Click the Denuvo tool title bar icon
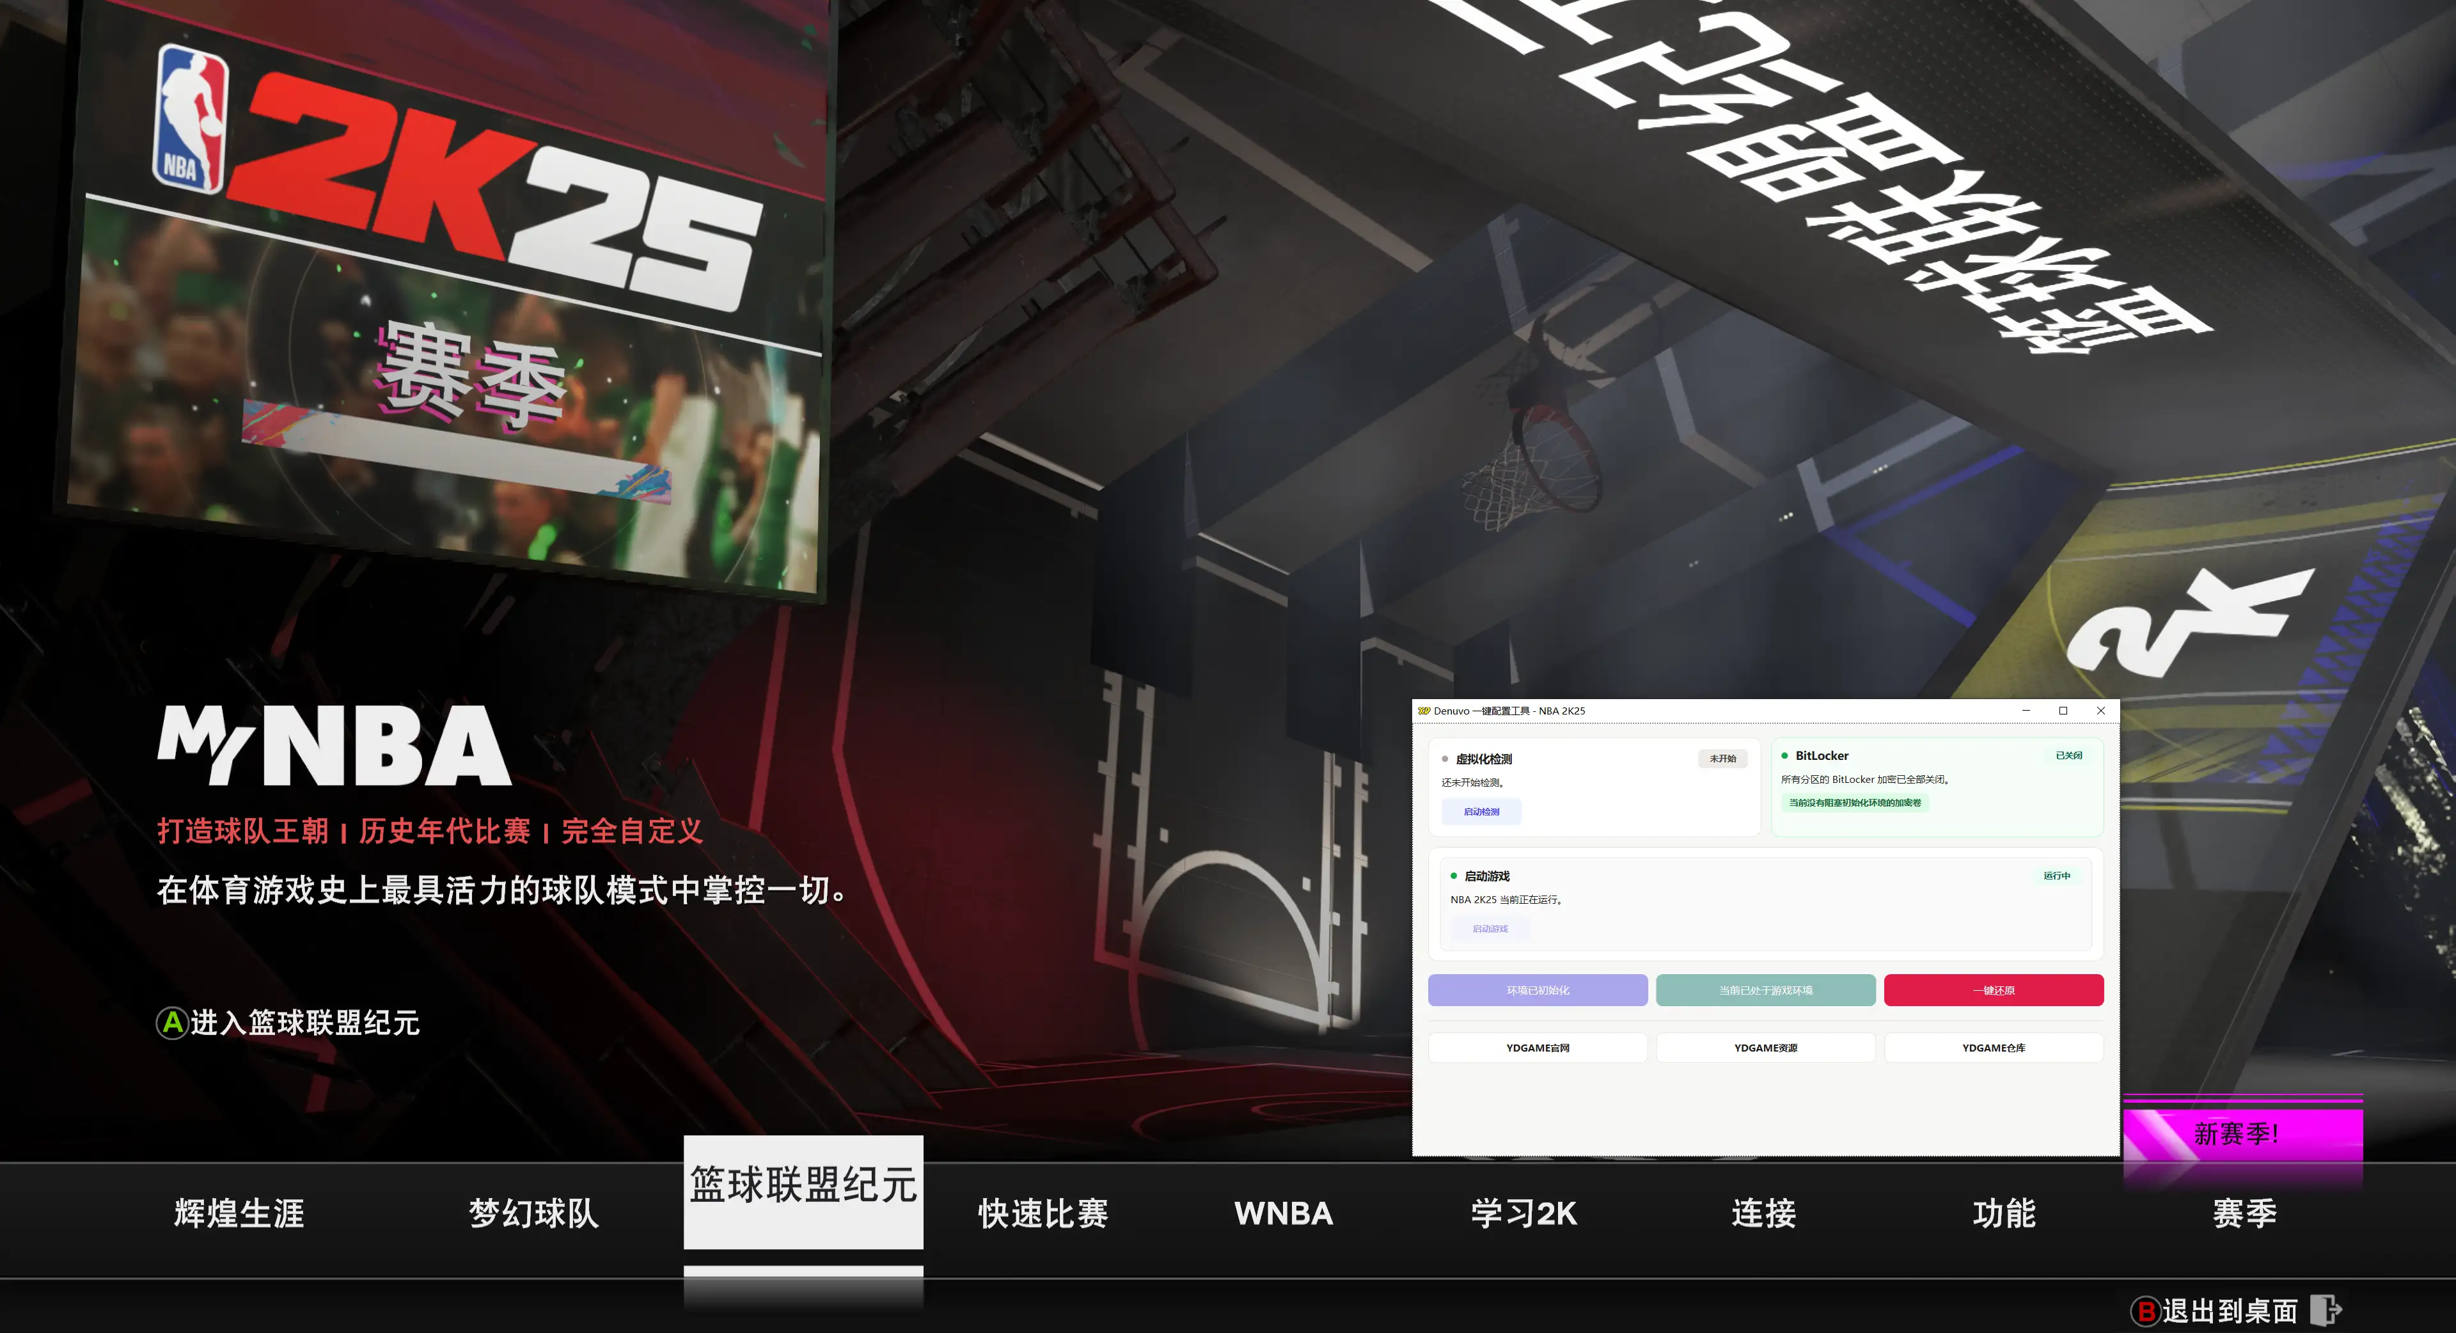Viewport: 2456px width, 1333px height. (1424, 711)
